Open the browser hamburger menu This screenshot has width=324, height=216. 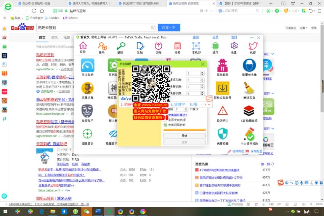click(x=319, y=11)
